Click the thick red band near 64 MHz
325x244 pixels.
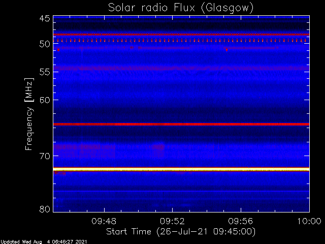(181, 124)
